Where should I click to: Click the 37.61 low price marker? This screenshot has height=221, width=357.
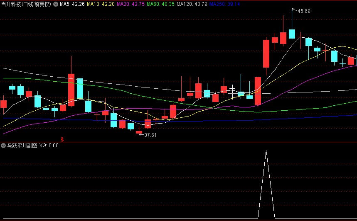pos(150,135)
